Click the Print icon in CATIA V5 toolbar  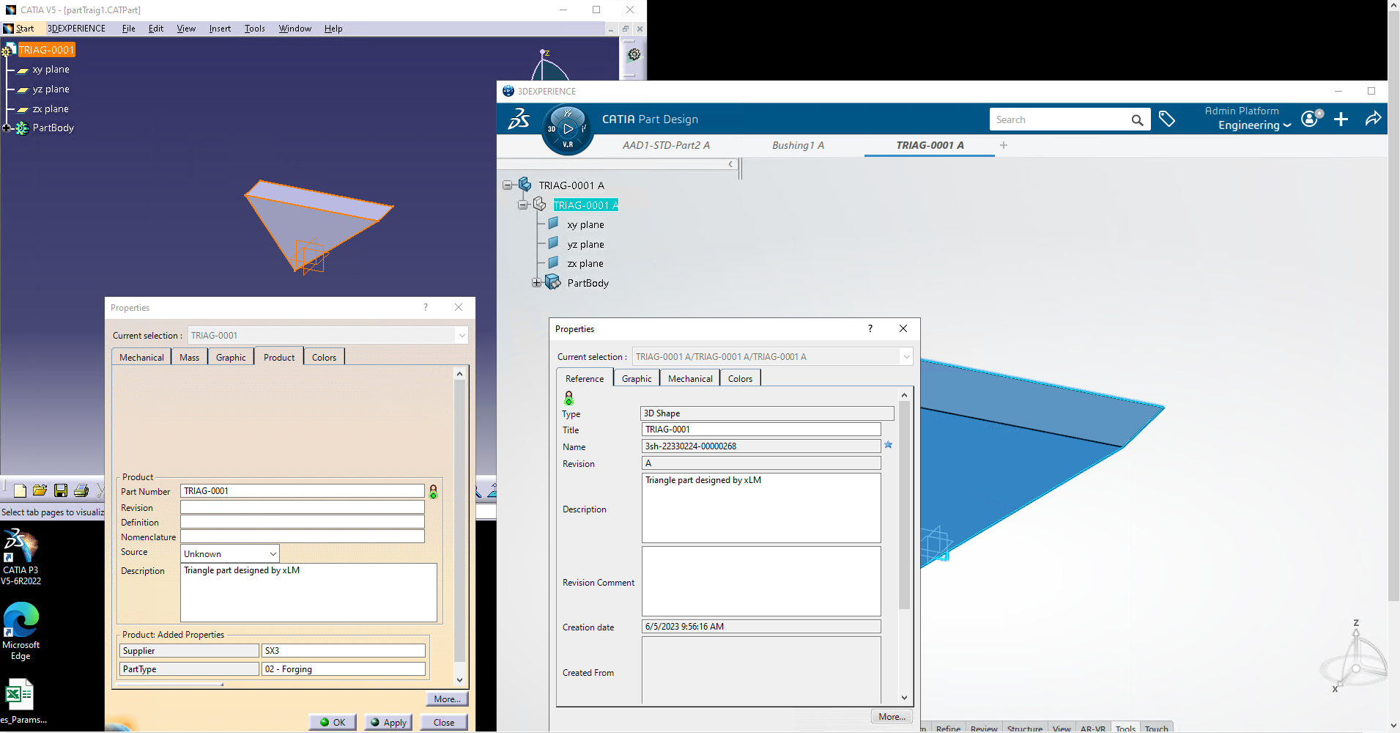click(81, 490)
